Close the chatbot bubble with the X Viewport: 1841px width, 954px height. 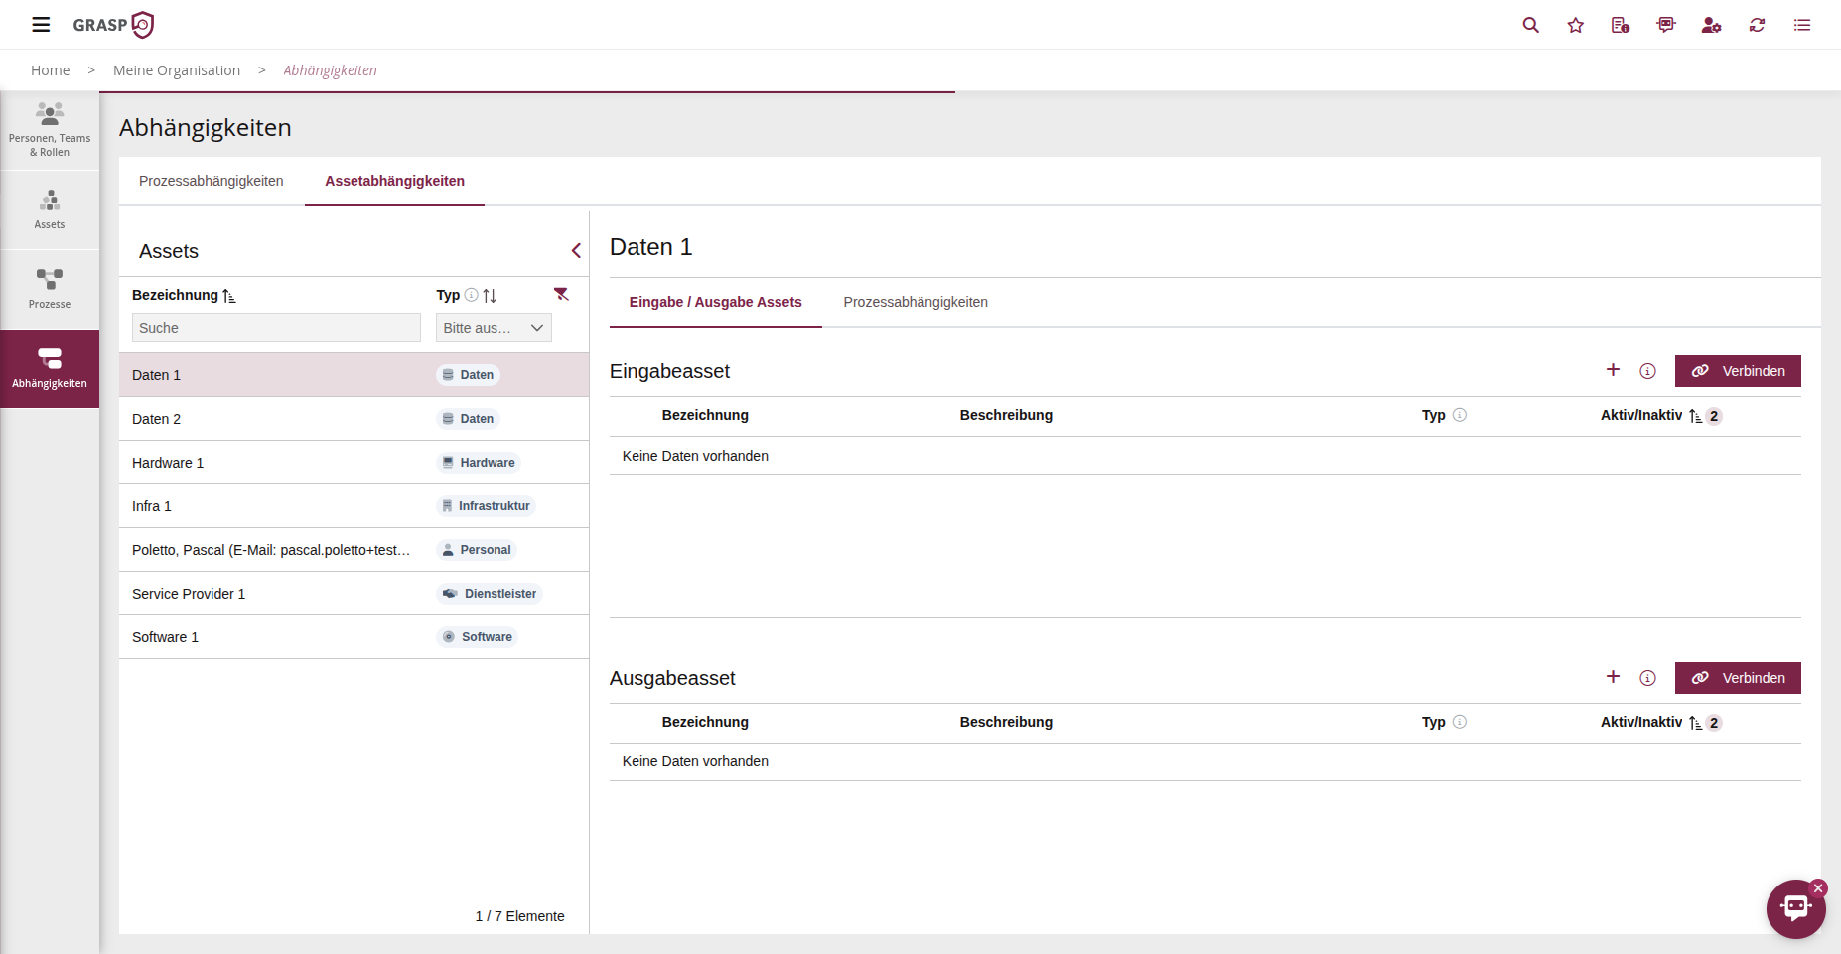coord(1818,888)
